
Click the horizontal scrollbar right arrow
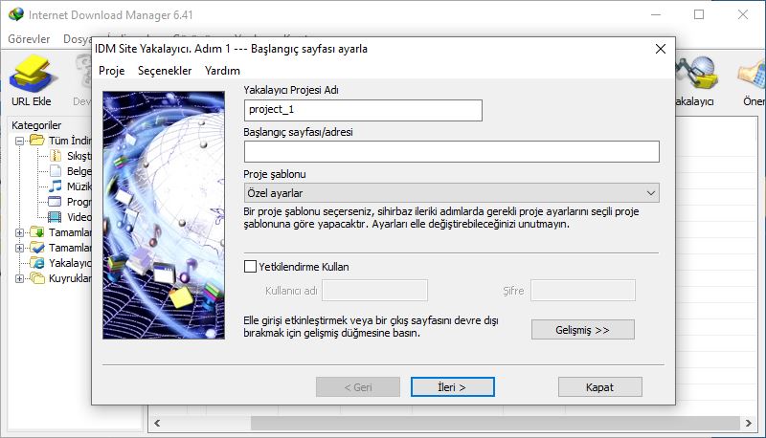pyautogui.click(x=749, y=423)
